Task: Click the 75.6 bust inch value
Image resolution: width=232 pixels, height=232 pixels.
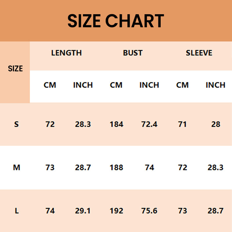Action: pyautogui.click(x=149, y=211)
